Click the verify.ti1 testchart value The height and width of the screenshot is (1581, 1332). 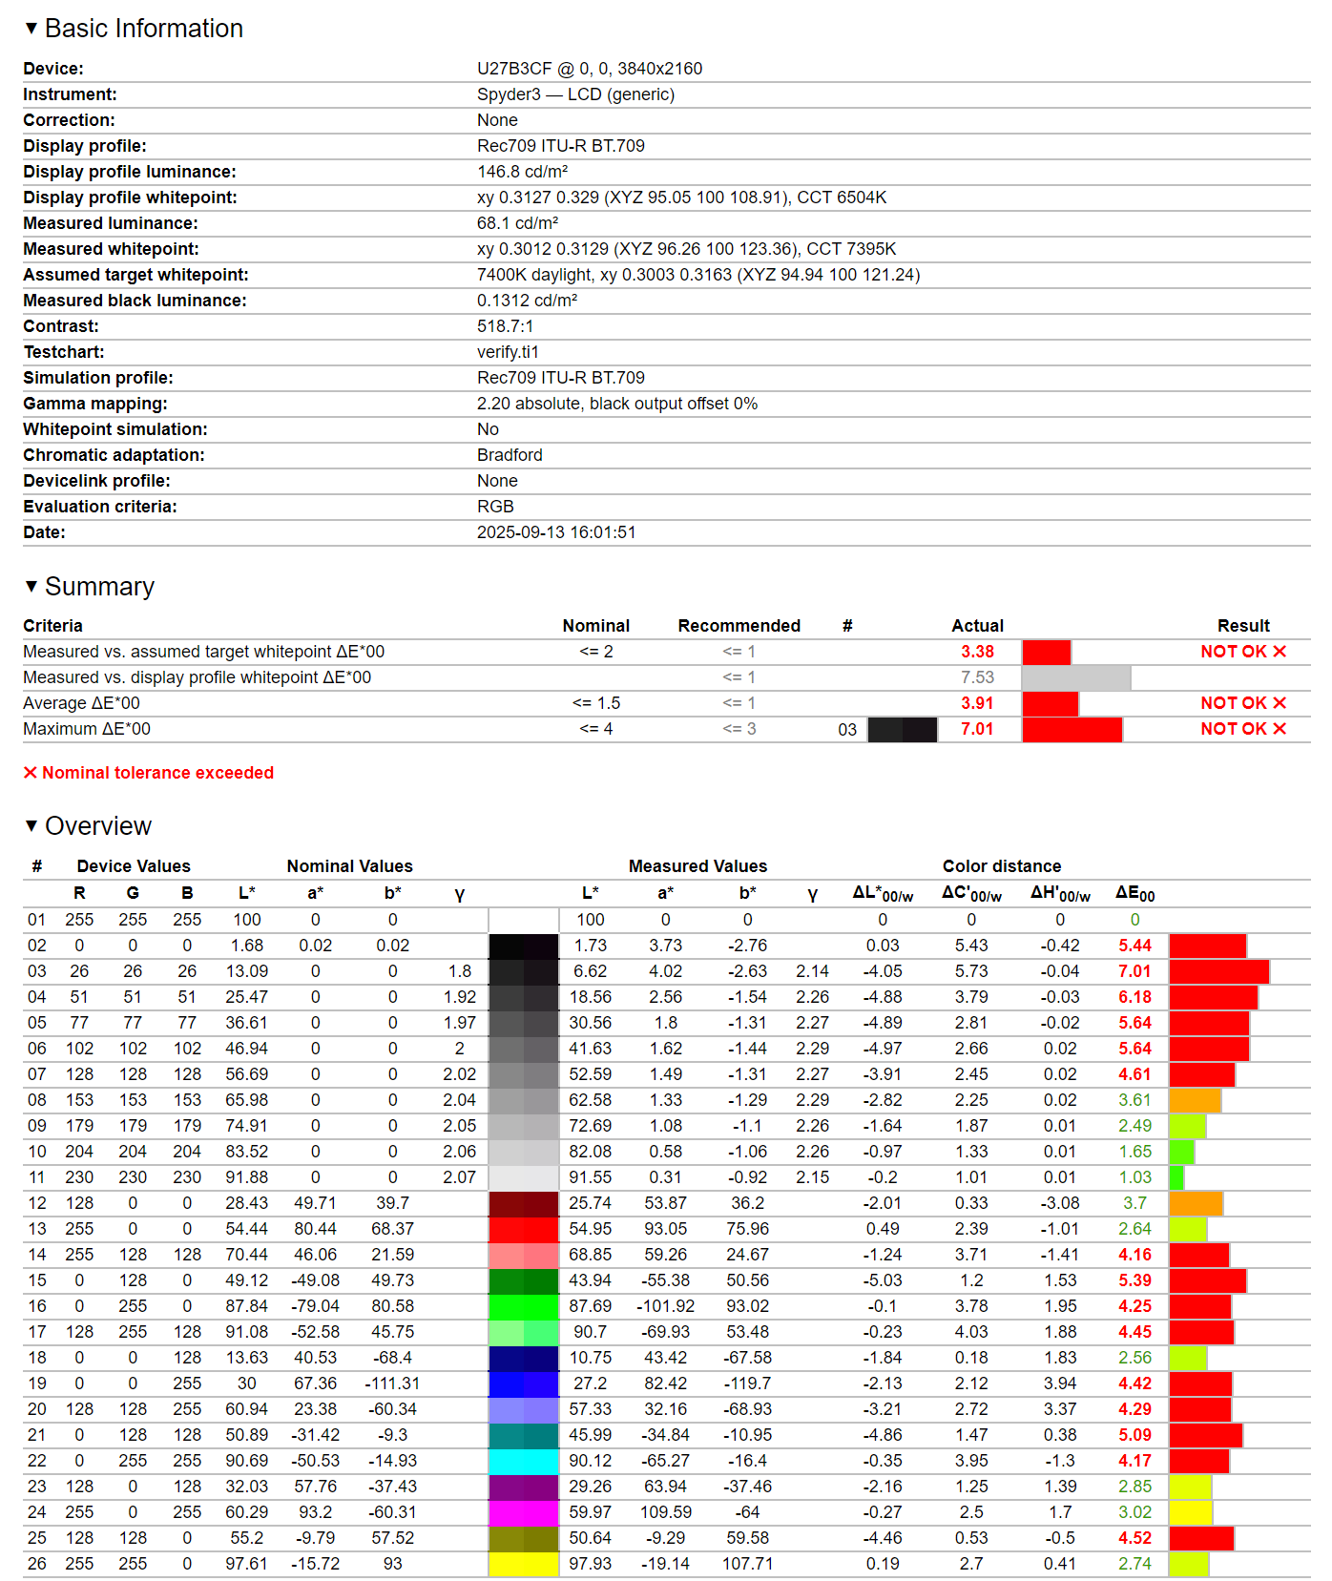pyautogui.click(x=508, y=352)
